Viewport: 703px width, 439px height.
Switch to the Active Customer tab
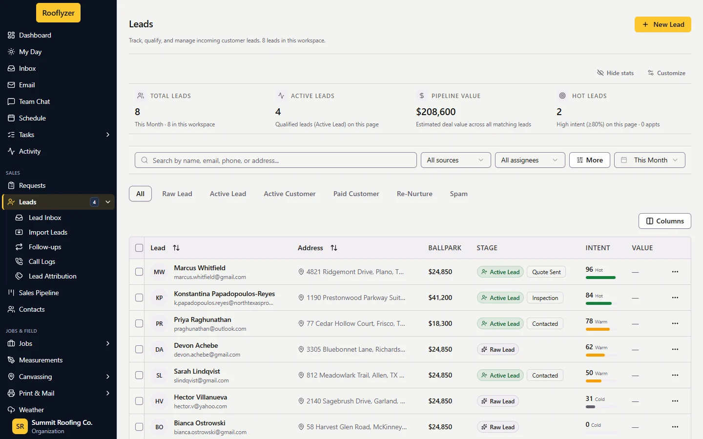pos(289,194)
